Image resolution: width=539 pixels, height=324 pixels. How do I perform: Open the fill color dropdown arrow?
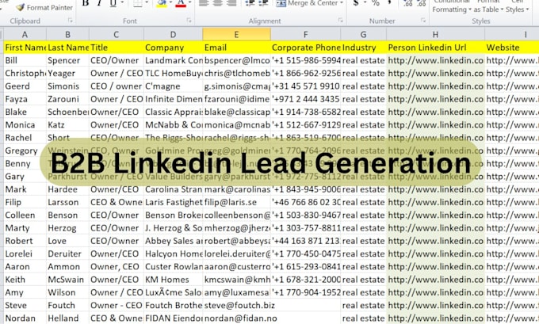point(170,3)
